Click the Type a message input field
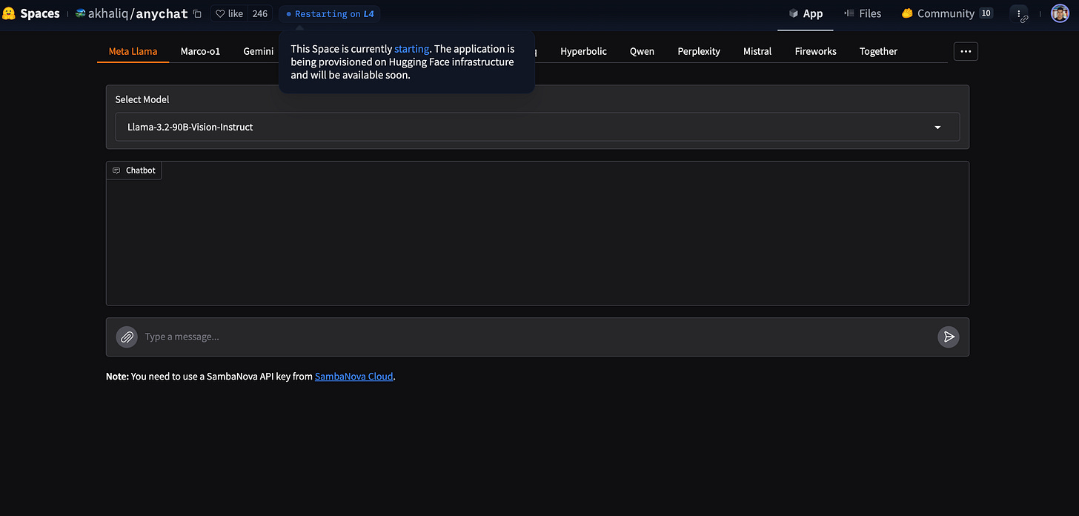1079x516 pixels. (537, 337)
